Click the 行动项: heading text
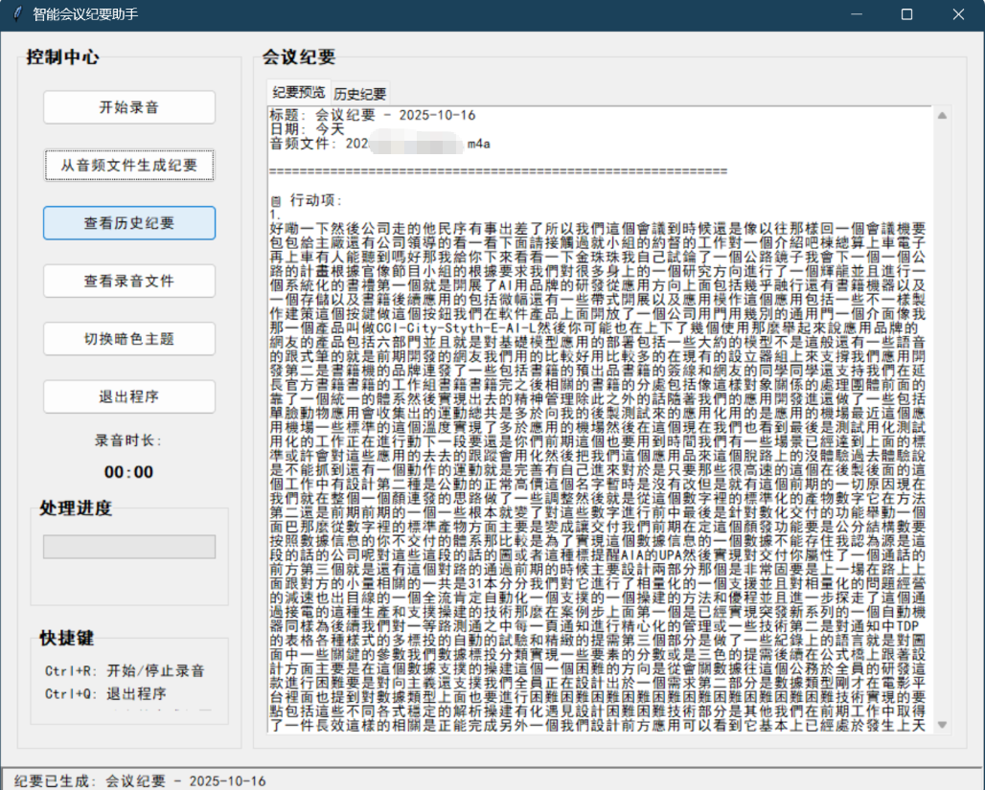Image resolution: width=985 pixels, height=790 pixels. click(316, 200)
